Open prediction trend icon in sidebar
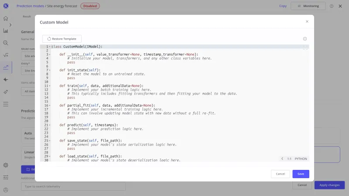The width and height of the screenshot is (349, 196). click(6, 68)
